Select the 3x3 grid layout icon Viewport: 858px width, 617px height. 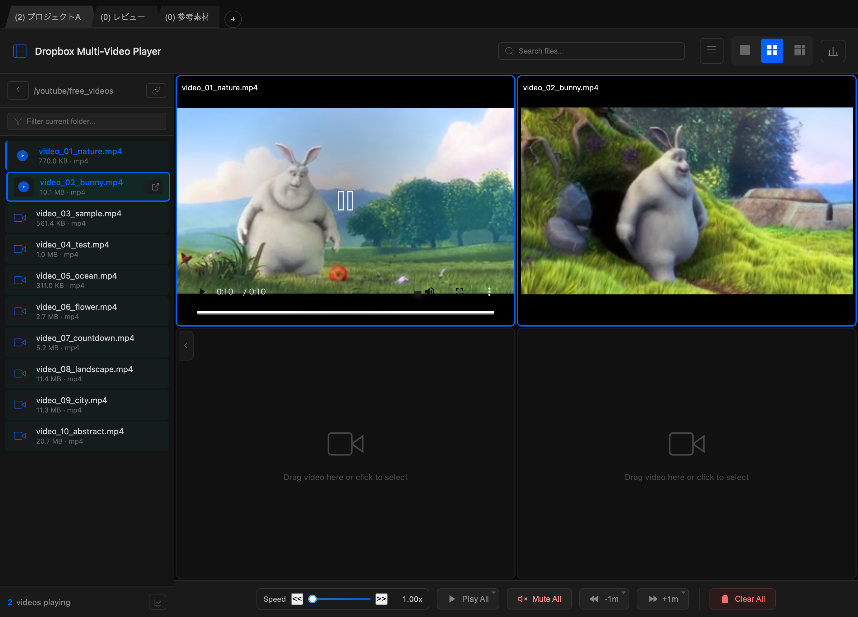(799, 51)
